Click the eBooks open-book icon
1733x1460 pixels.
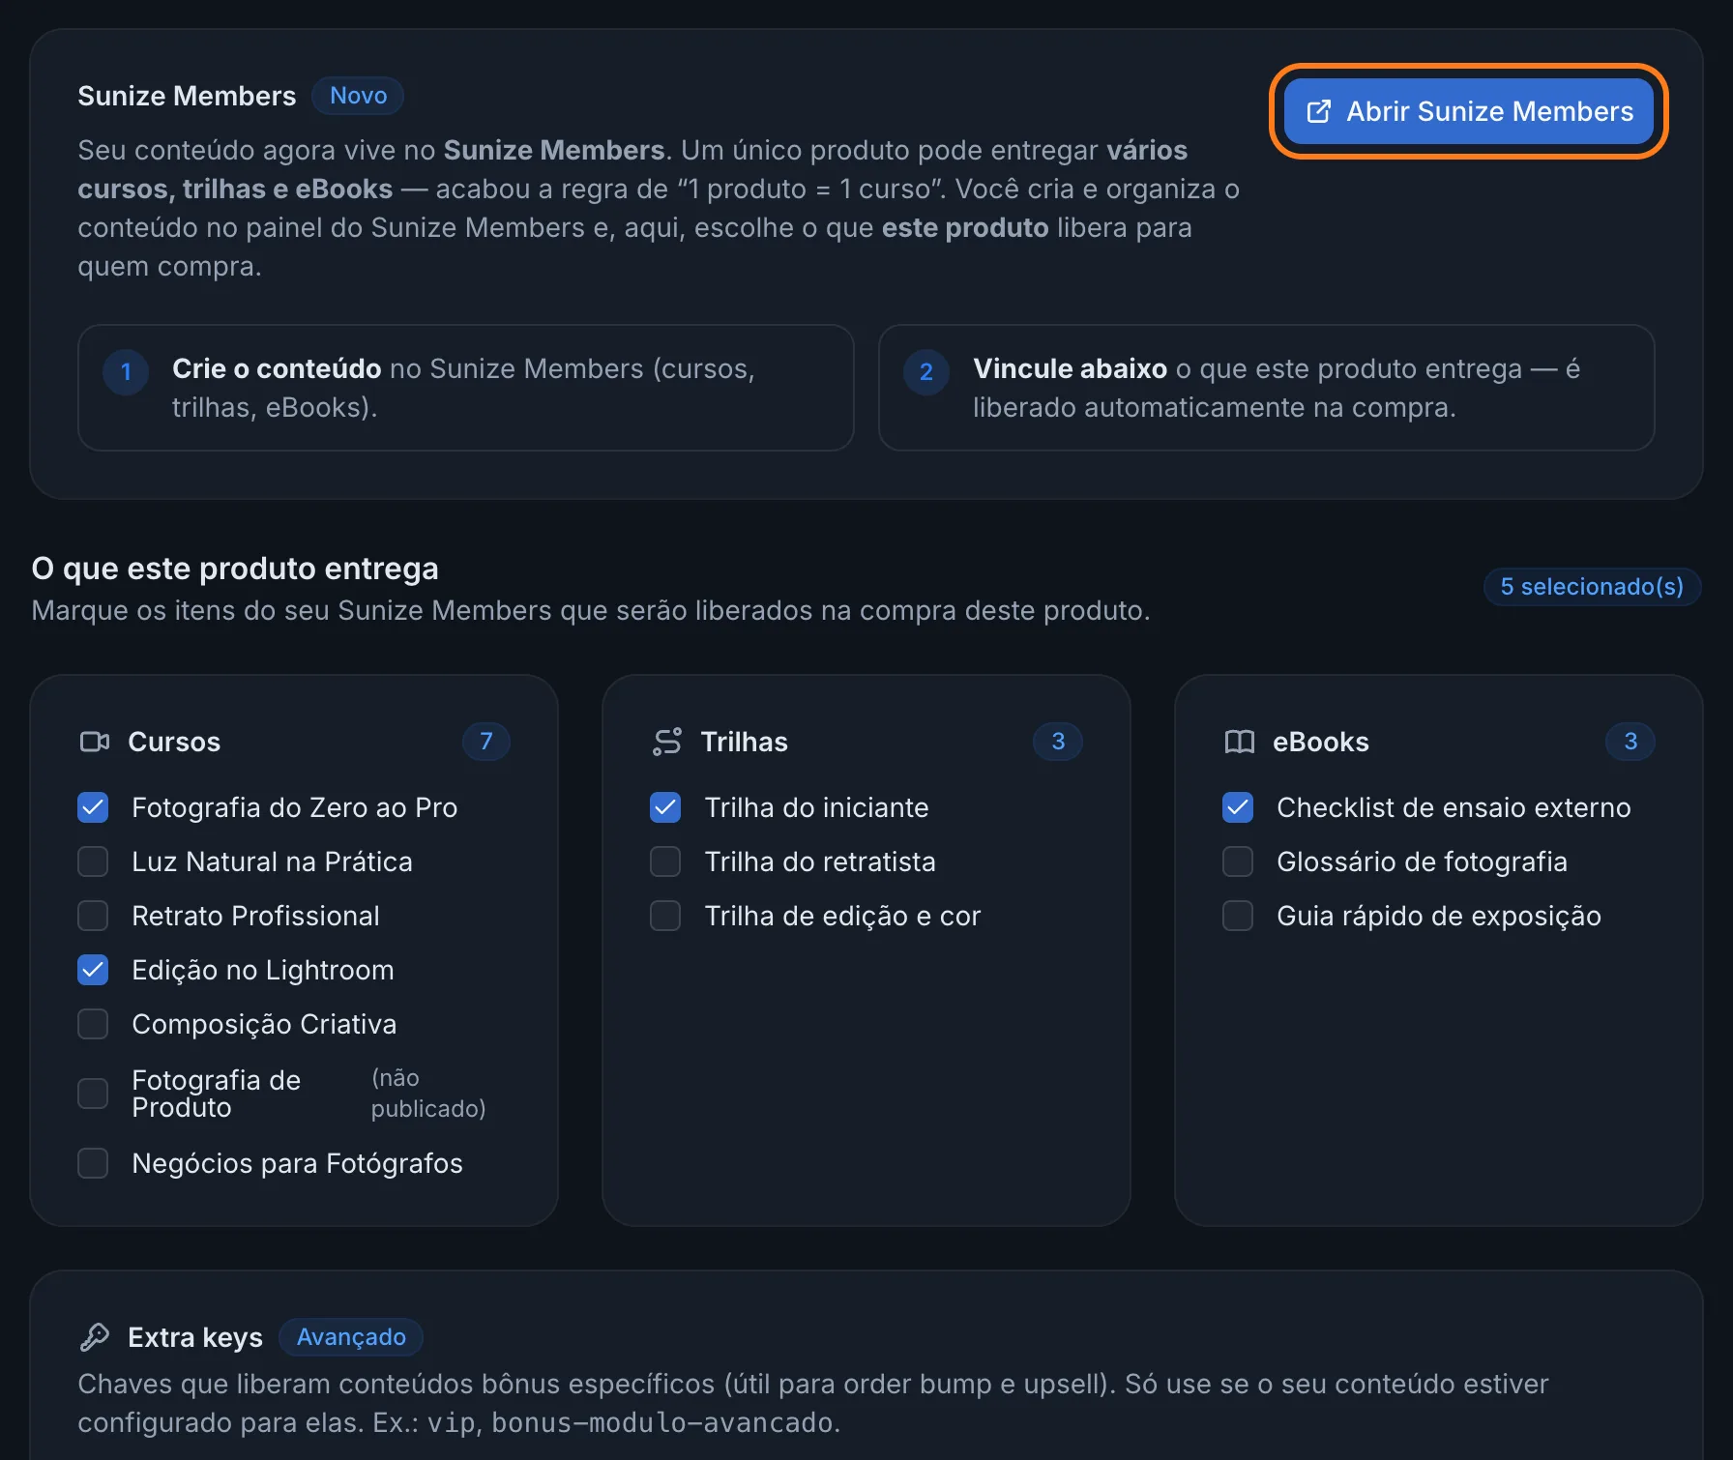[1240, 742]
